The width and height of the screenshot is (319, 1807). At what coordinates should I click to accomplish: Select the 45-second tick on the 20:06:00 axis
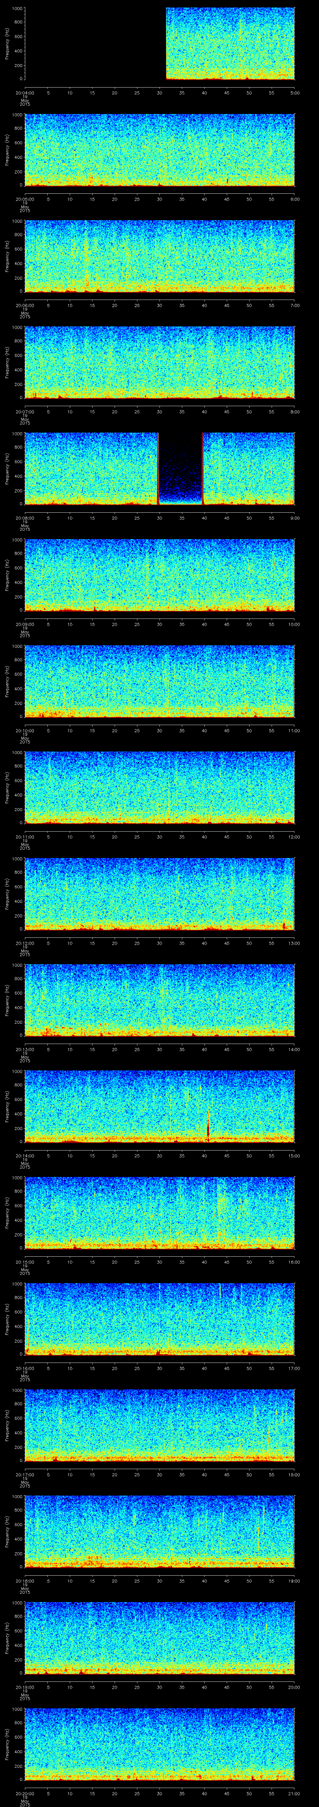[x=226, y=306]
